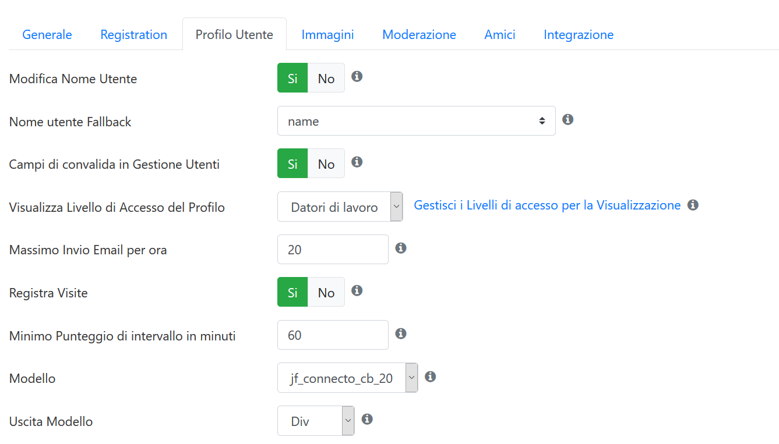Follow Gestisci i Livelli di accesso link
The height and width of the screenshot is (444, 779).
547,205
